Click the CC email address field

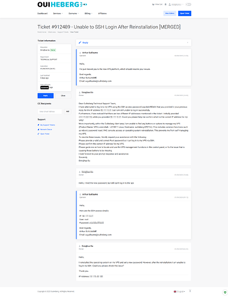pos(50,111)
